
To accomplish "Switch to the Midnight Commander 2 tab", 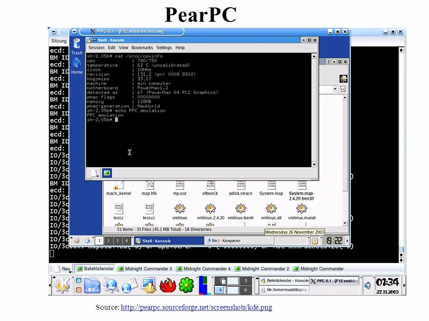I will pyautogui.click(x=262, y=269).
